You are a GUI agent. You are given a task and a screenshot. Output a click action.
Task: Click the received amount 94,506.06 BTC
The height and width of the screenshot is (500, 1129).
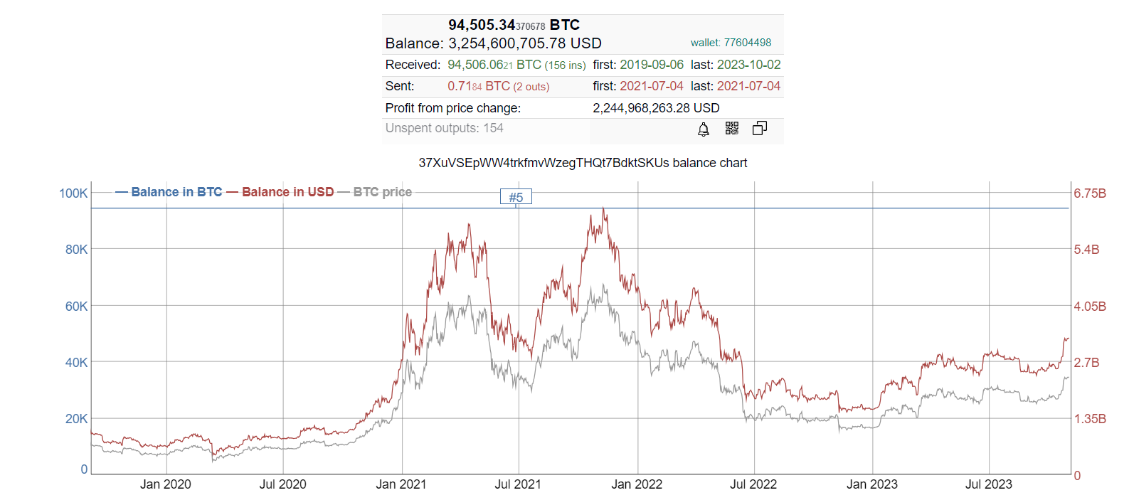click(494, 65)
